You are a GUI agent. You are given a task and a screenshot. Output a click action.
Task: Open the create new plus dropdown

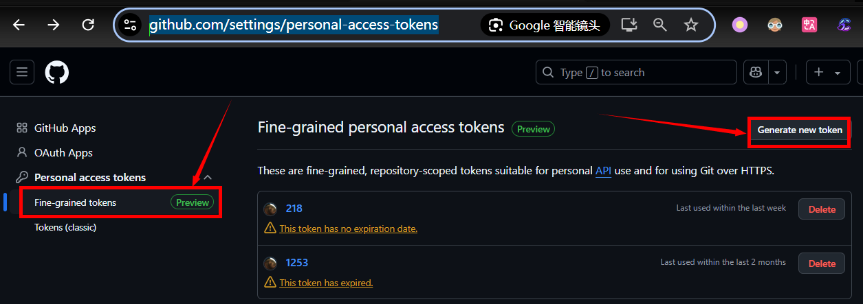pos(827,72)
